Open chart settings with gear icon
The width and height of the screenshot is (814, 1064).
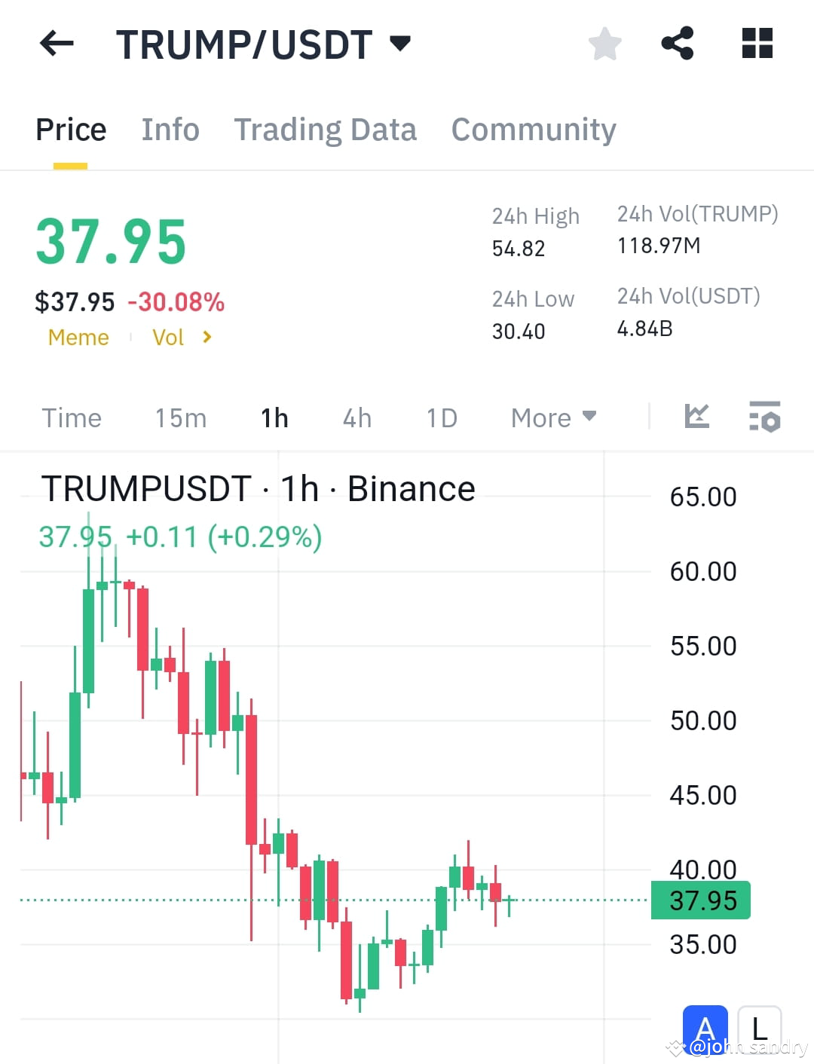tap(765, 417)
